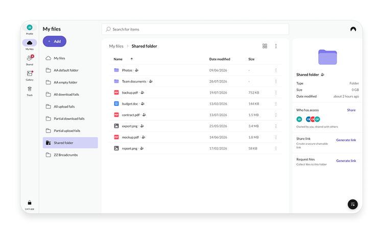This screenshot has height=234, width=383.
Task: Open the Shared section icon
Action: (x=30, y=58)
